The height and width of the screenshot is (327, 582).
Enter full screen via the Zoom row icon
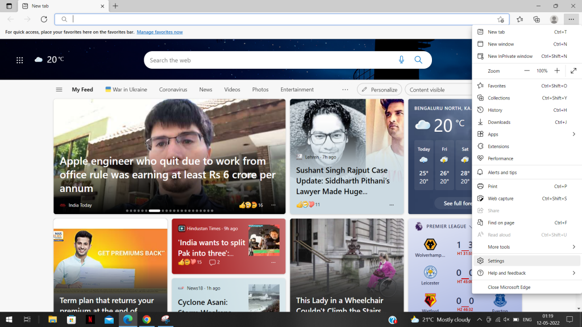pos(573,70)
